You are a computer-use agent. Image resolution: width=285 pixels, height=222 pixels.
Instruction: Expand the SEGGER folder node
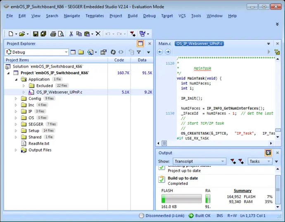click(x=16, y=124)
